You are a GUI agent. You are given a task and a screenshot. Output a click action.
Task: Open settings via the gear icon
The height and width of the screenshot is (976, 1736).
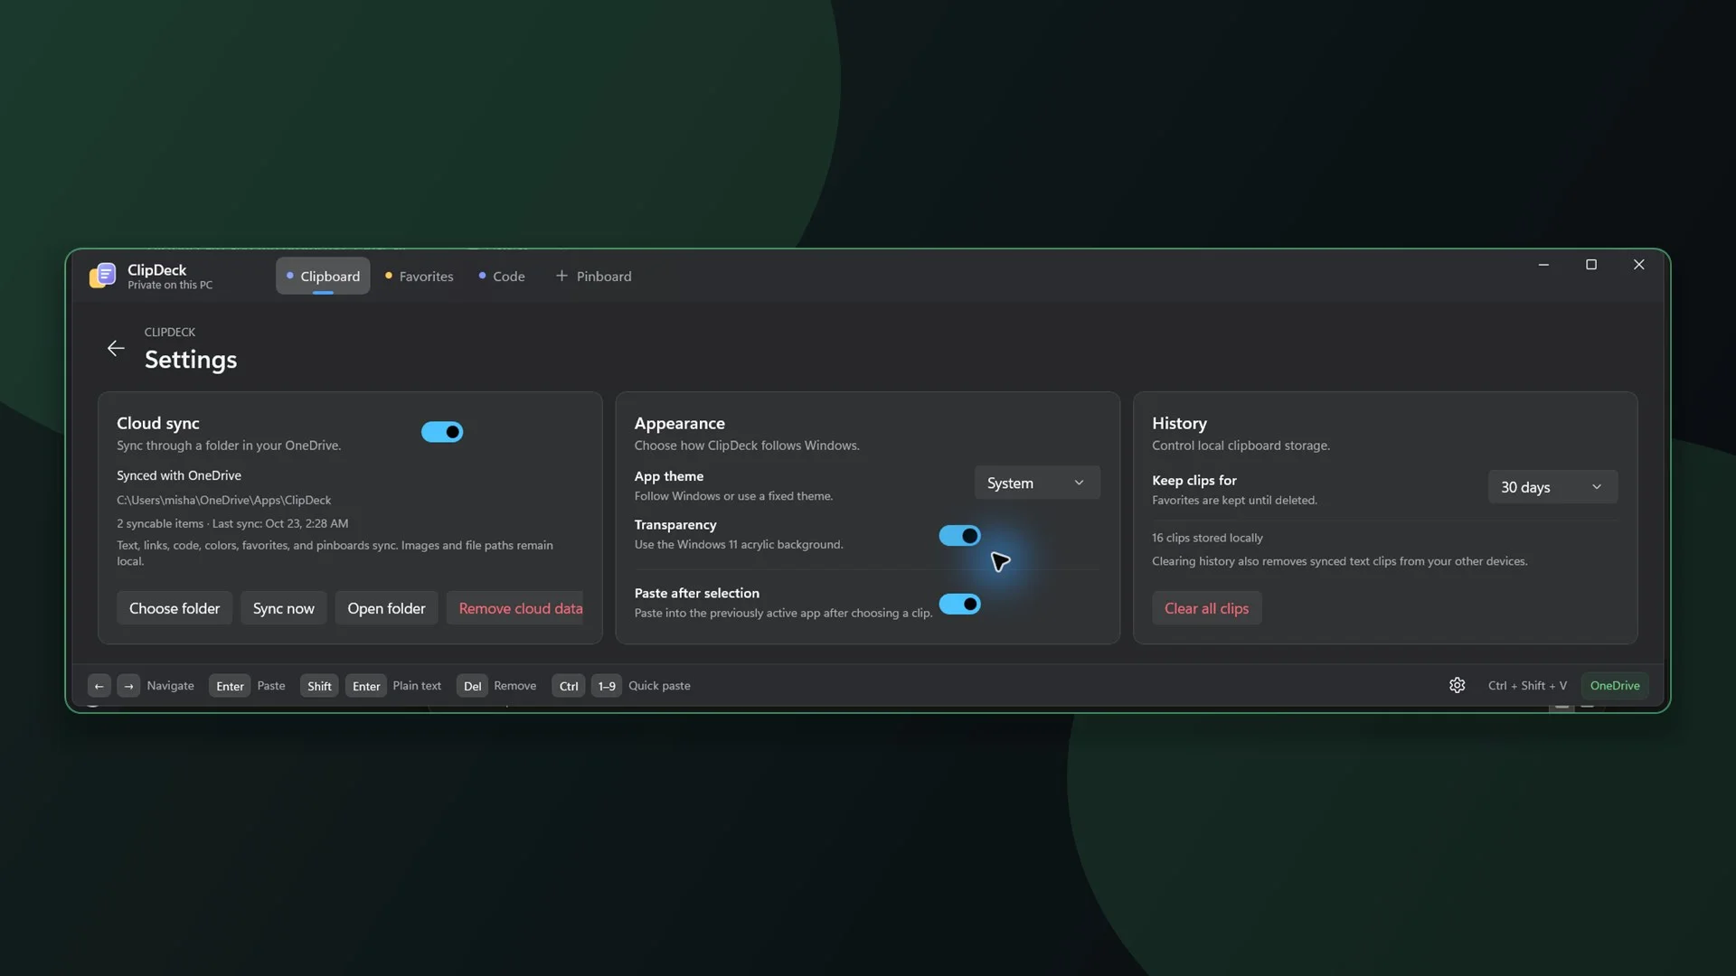[x=1457, y=685]
